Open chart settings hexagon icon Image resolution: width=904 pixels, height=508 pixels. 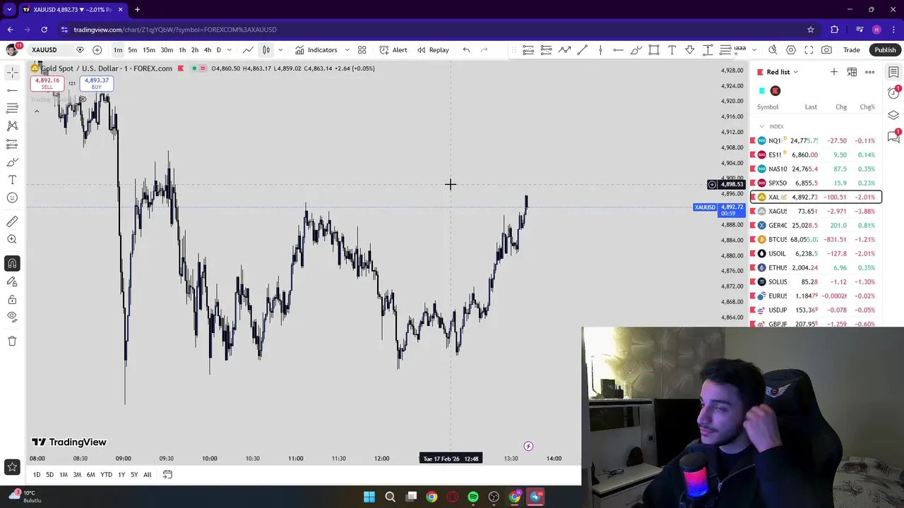791,50
